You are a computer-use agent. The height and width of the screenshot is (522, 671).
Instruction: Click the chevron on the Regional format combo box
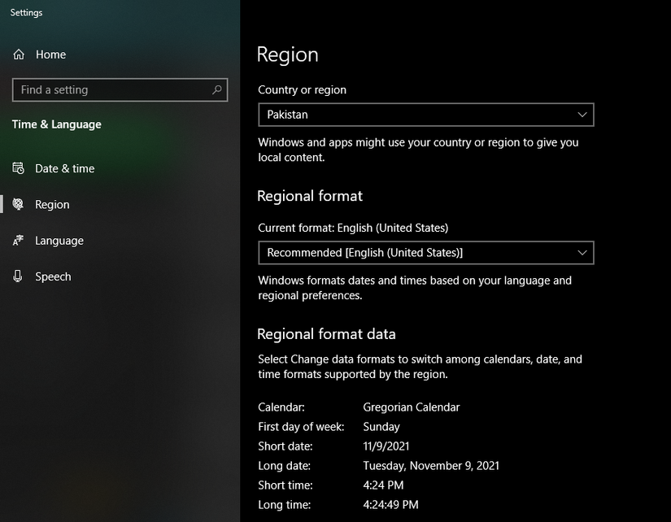coord(582,253)
